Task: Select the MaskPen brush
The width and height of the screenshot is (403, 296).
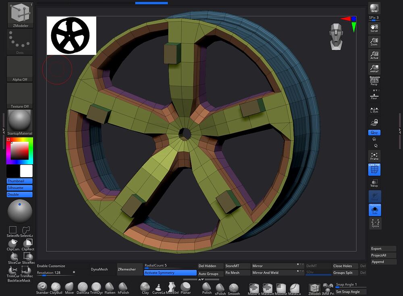Action: tap(253, 289)
